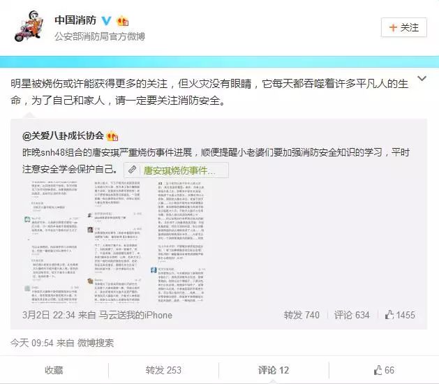The width and height of the screenshot is (439, 384).
Task: View third screenshot image in repost
Action: pyautogui.click(x=178, y=242)
